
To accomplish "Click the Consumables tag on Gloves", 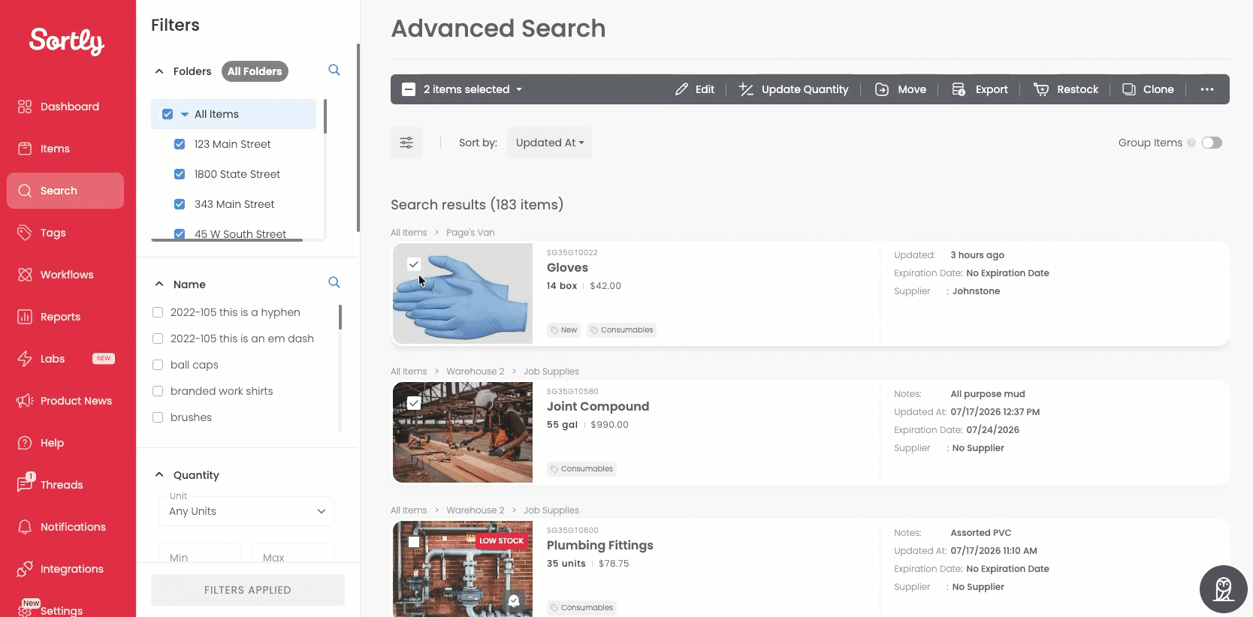I will 621,330.
